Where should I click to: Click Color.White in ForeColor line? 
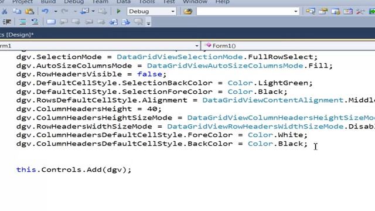275,135
